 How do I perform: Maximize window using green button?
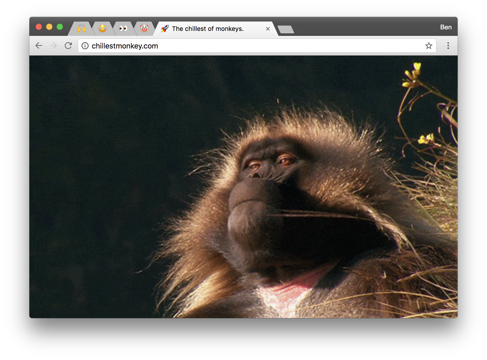[60, 27]
